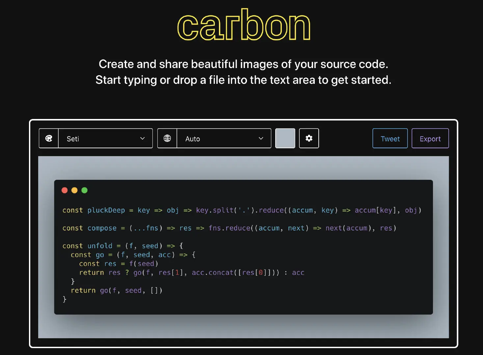Open the background color swatch picker
Screen dimensions: 483x355
point(285,138)
